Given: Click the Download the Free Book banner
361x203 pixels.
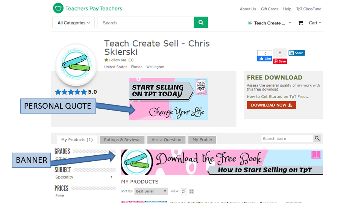Looking at the screenshot, I should pos(222,162).
